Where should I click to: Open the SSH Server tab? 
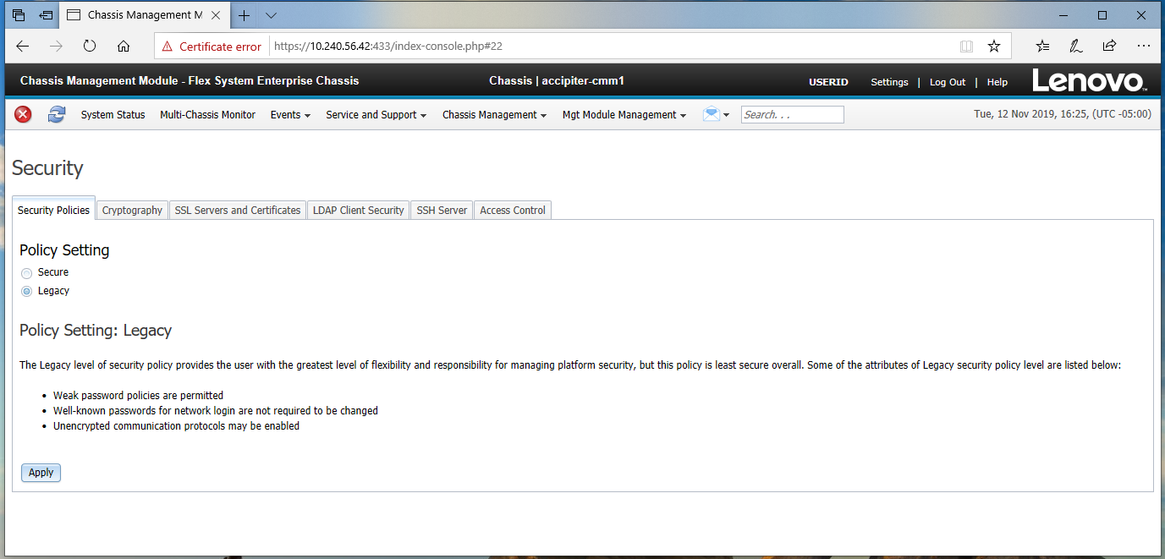[442, 211]
